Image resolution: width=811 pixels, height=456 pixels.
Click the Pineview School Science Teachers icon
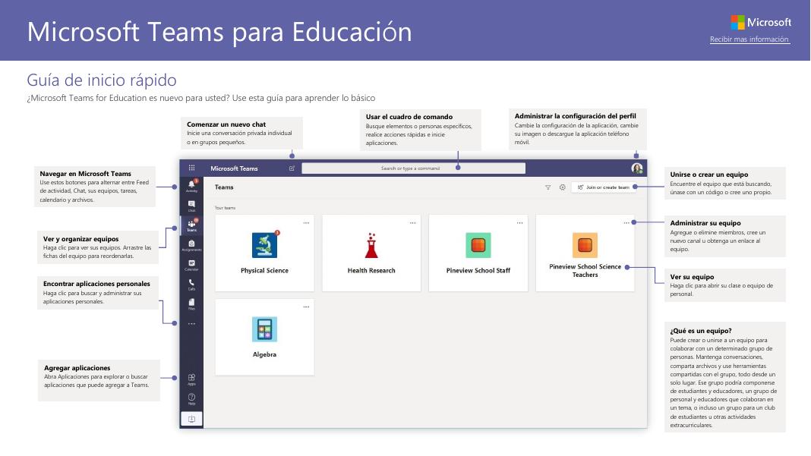(585, 245)
